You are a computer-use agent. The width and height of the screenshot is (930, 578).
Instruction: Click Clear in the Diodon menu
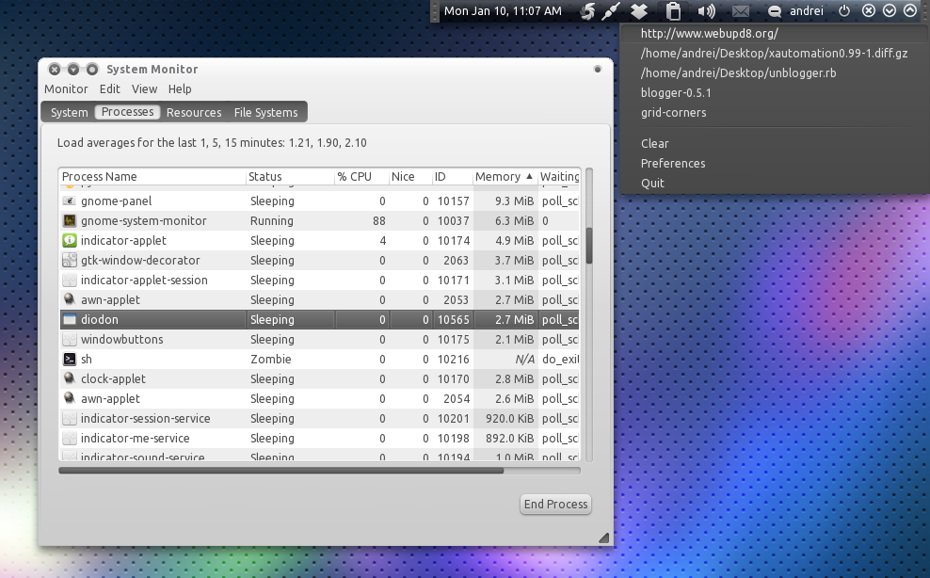pos(655,143)
